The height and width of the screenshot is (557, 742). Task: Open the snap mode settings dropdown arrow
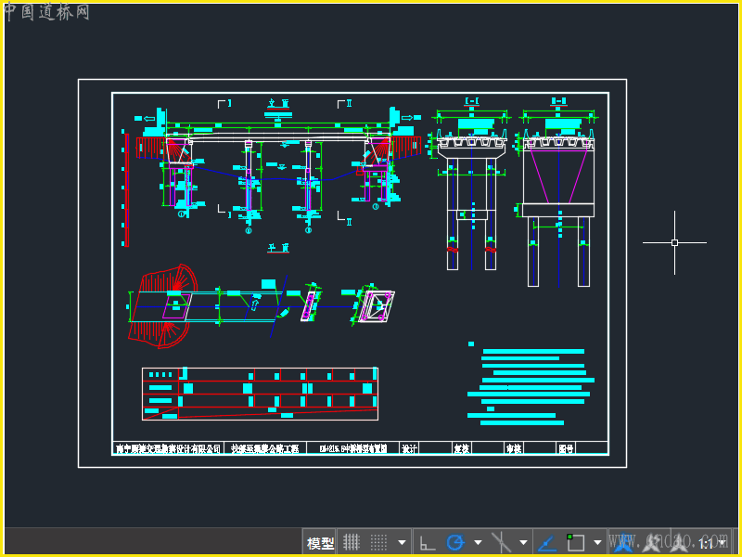click(x=402, y=542)
